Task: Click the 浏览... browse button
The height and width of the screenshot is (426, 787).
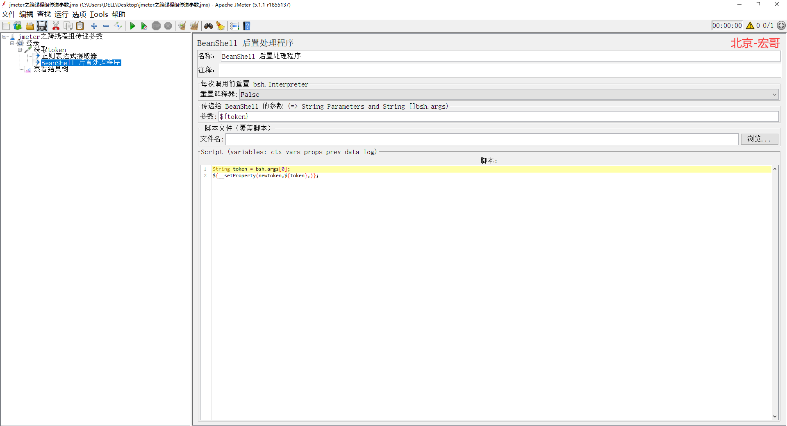Action: (759, 139)
